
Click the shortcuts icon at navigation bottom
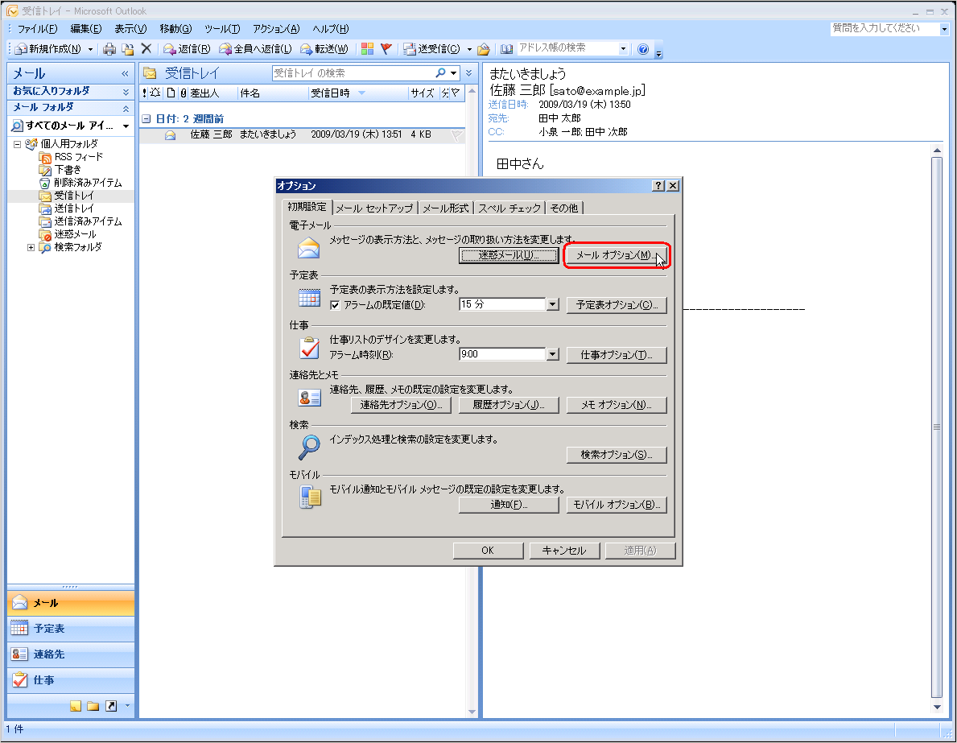tap(111, 706)
